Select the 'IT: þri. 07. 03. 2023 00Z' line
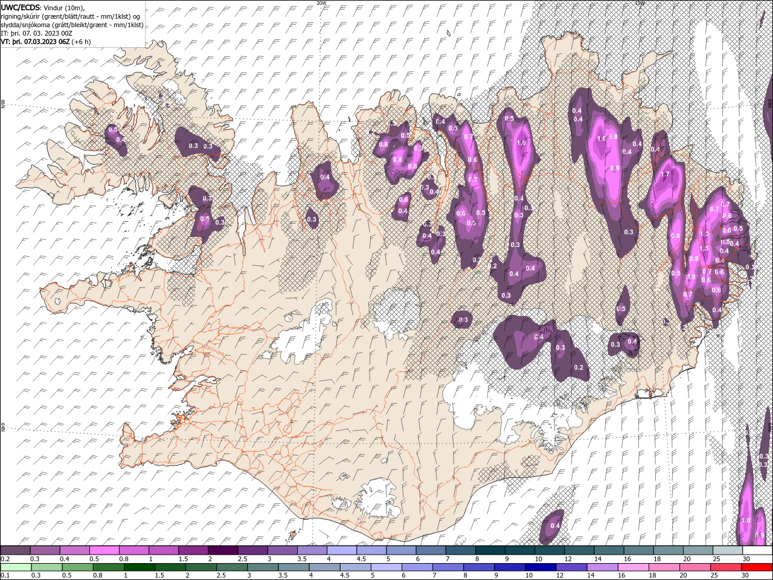The width and height of the screenshot is (773, 580). [x=37, y=33]
